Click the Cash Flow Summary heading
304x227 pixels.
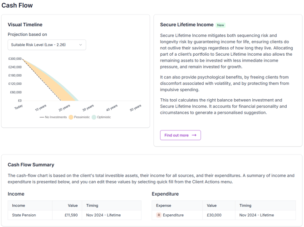pyautogui.click(x=31, y=165)
